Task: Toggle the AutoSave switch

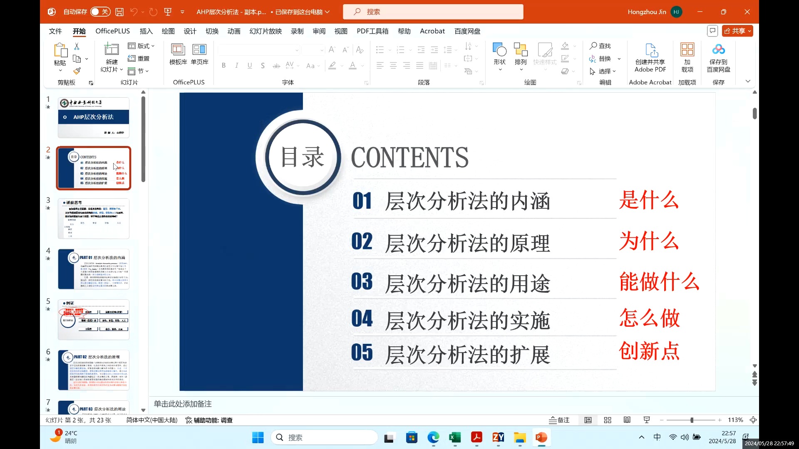Action: [x=100, y=12]
